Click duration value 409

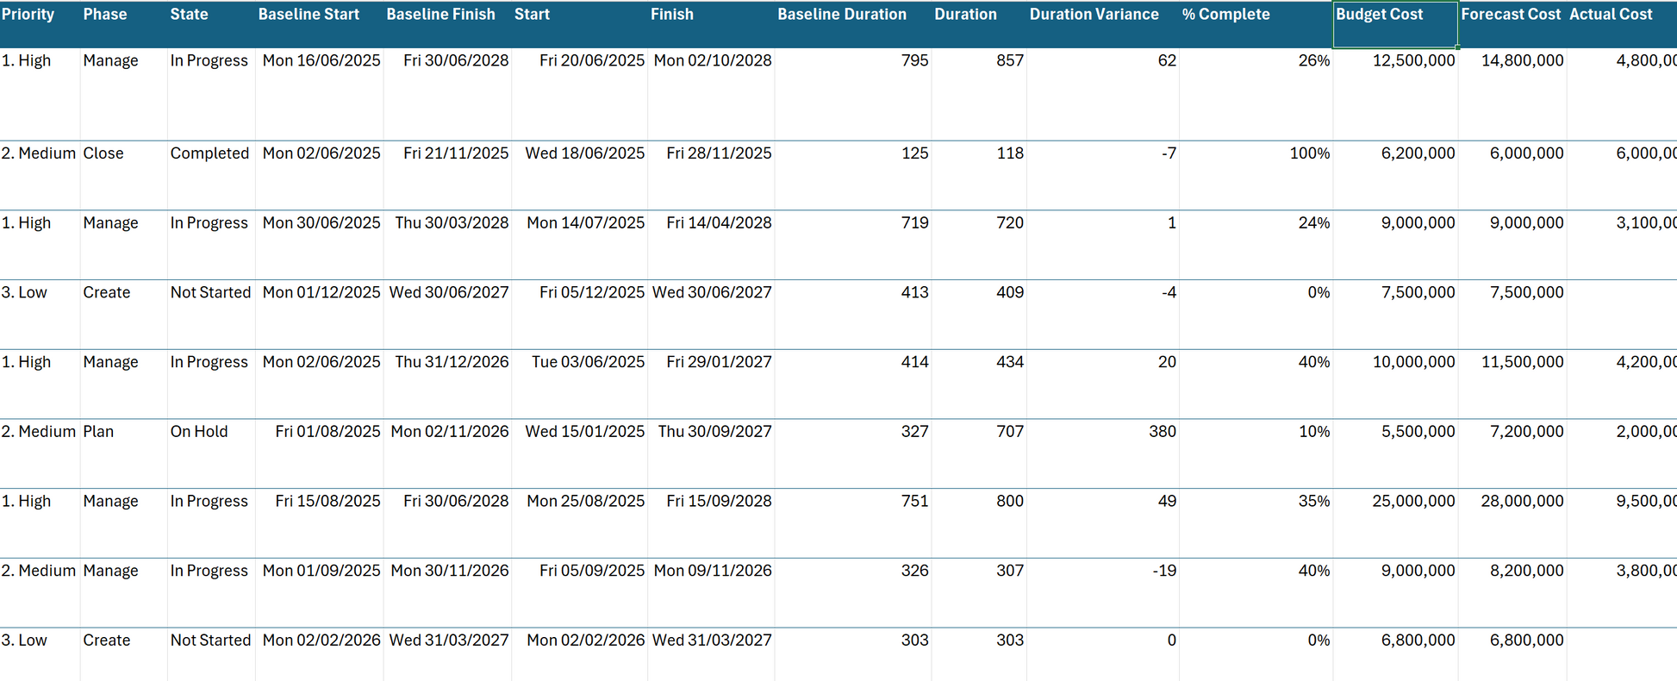click(x=1010, y=293)
